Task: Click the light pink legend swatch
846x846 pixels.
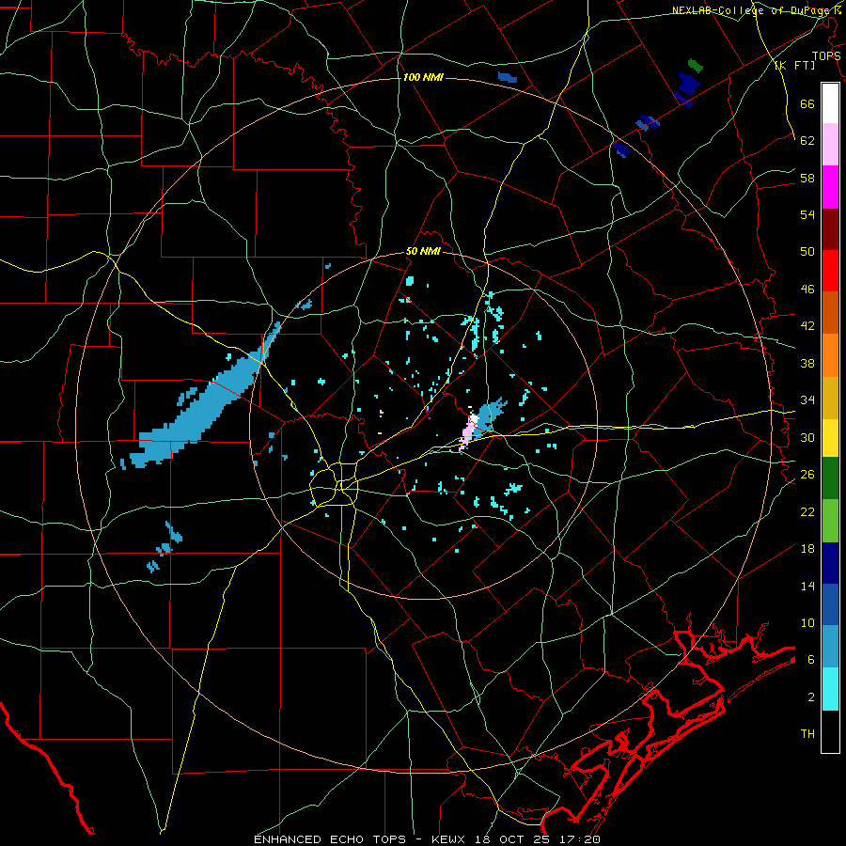Action: 830,145
